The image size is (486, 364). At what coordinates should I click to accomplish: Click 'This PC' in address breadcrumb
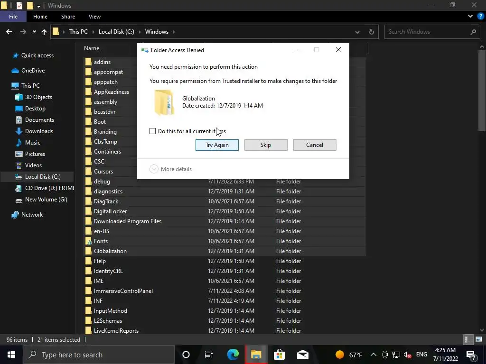(78, 32)
